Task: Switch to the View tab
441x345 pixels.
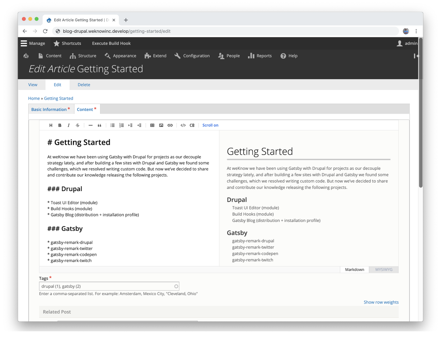Action: point(33,85)
